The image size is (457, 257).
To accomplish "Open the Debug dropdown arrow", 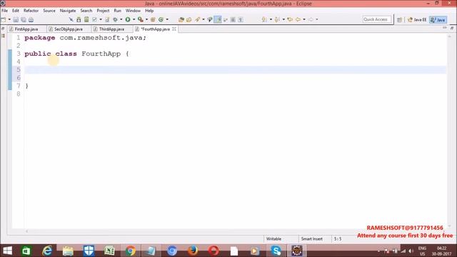I will [121, 19].
